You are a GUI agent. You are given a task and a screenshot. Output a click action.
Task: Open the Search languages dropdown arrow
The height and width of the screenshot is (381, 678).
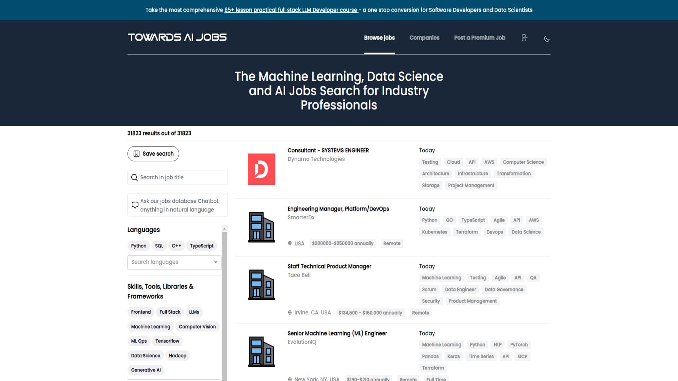(x=215, y=262)
